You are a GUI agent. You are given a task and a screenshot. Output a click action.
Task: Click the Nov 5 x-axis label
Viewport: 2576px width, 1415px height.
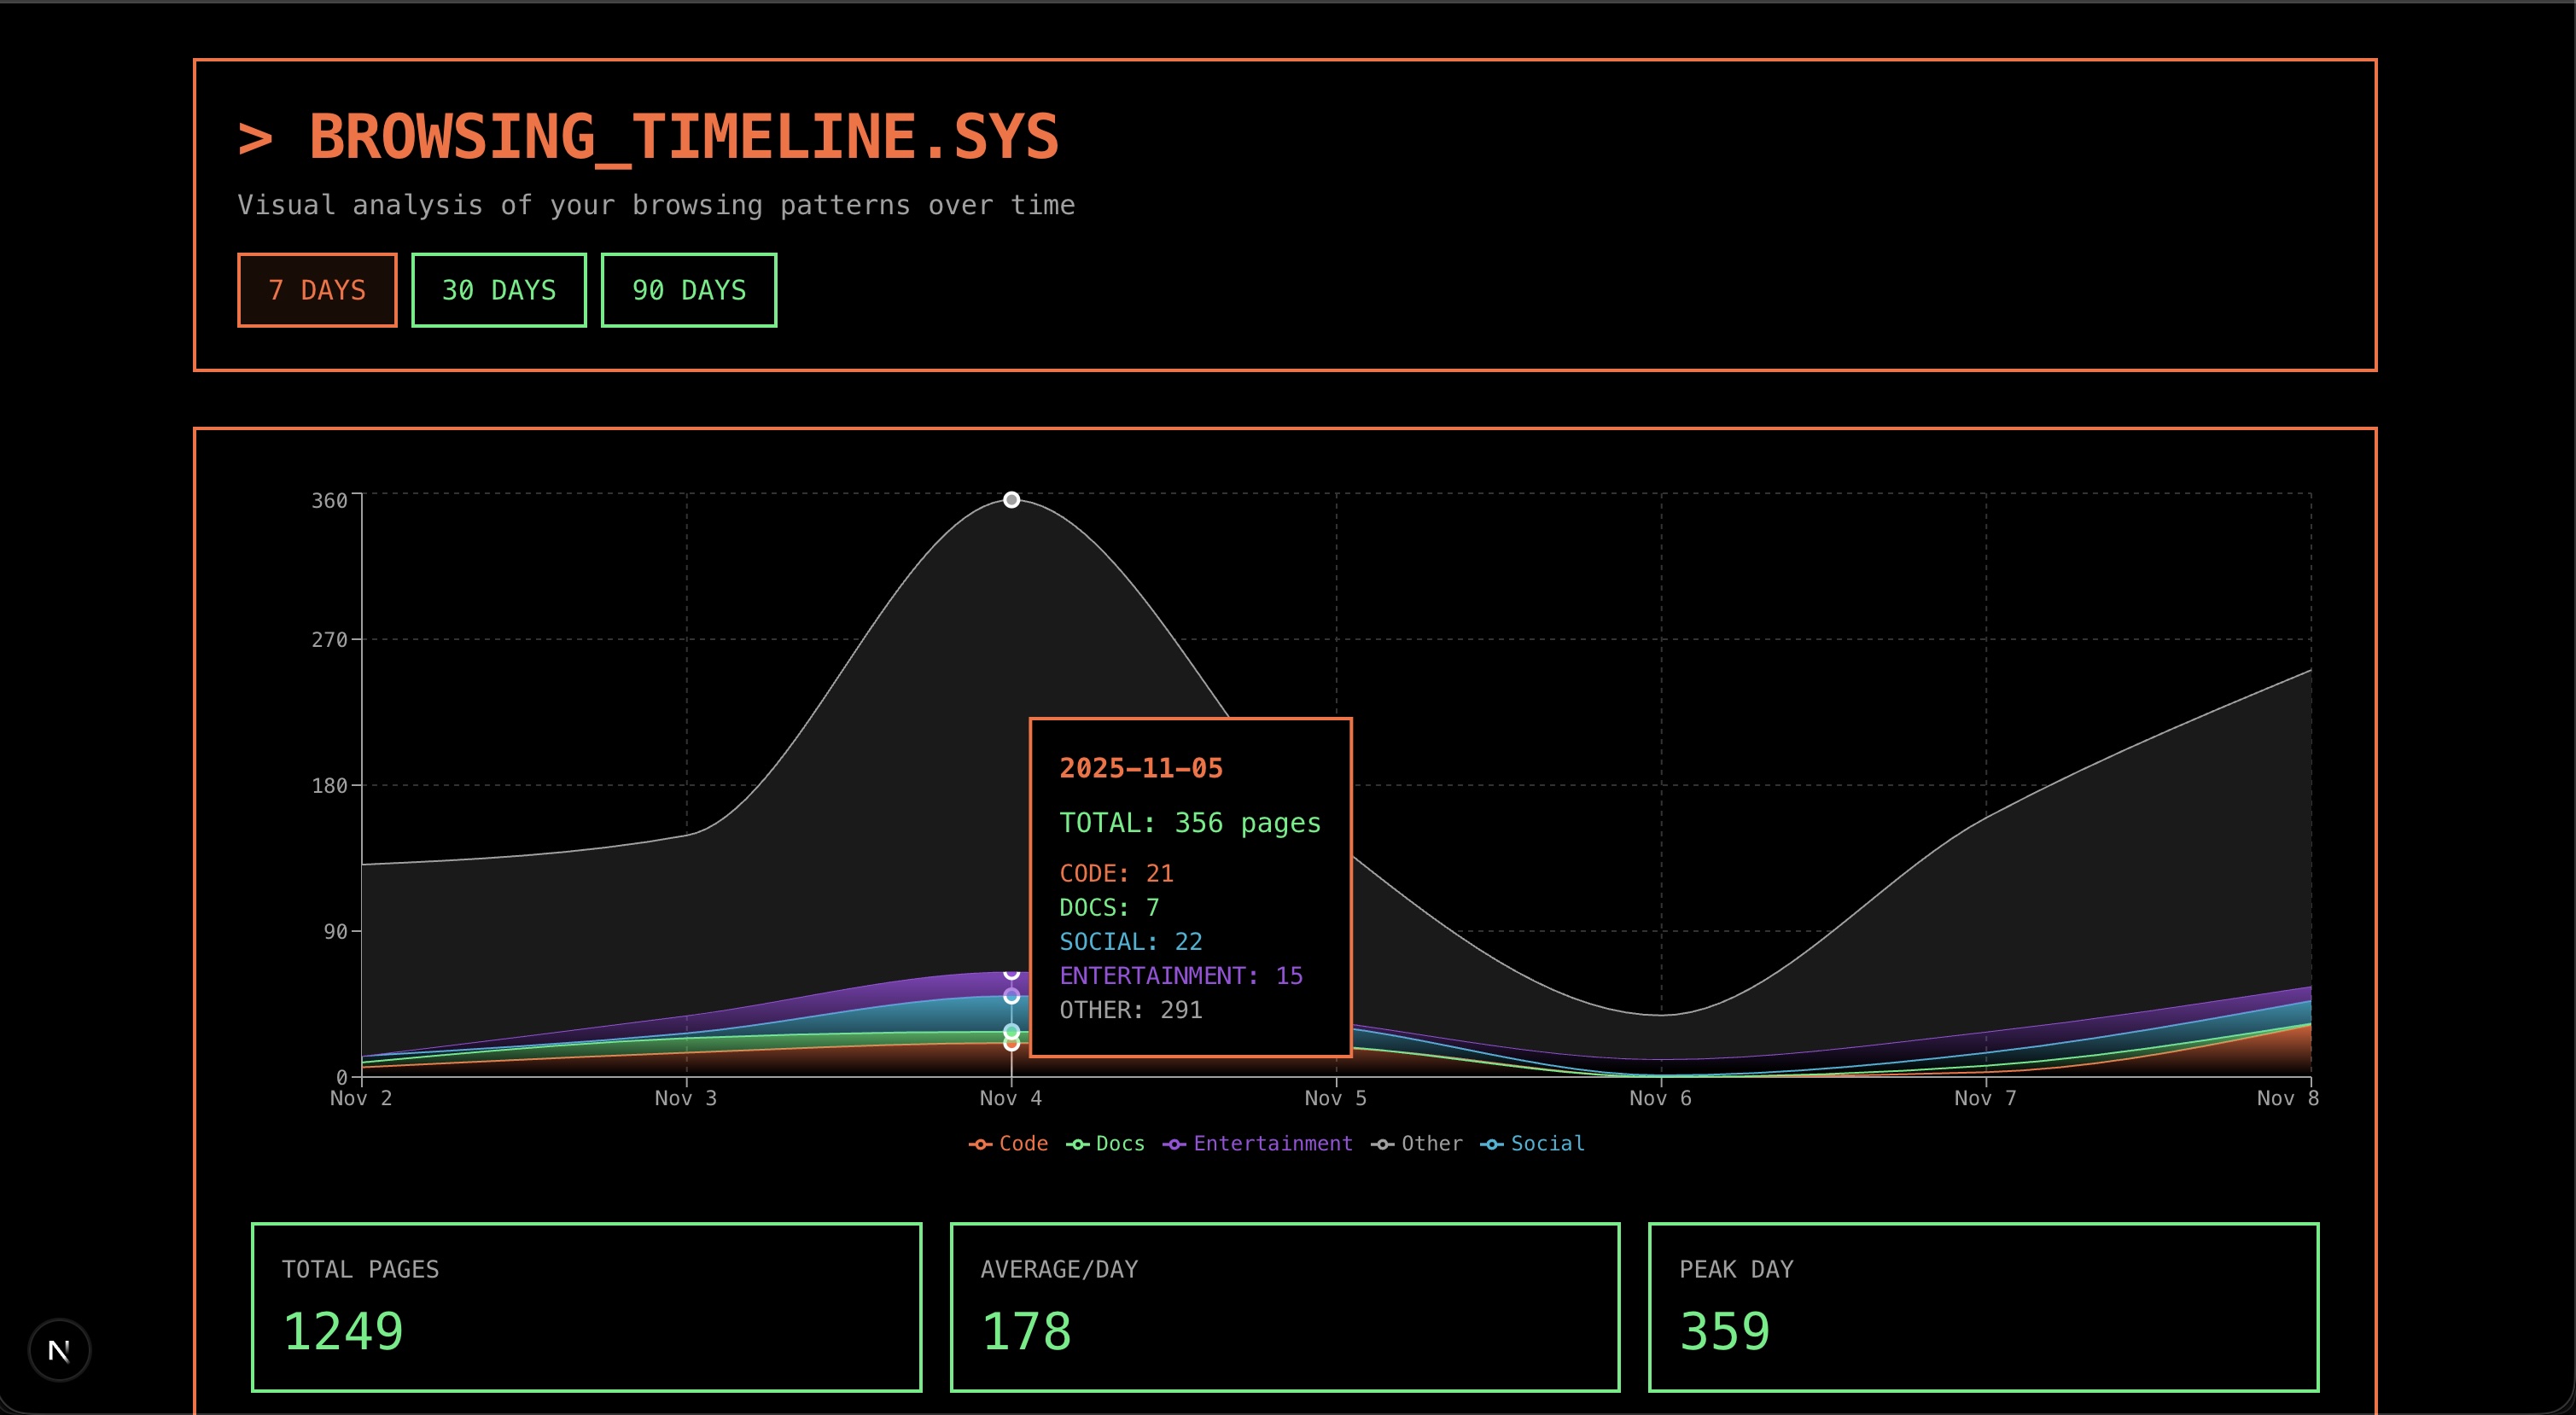click(x=1335, y=1098)
